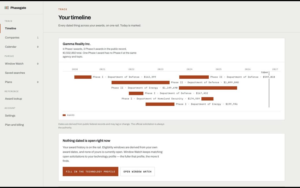Click the Phase II Energy $1,149,690 award bar
This screenshot has width=300, height=188.
tap(208, 88)
